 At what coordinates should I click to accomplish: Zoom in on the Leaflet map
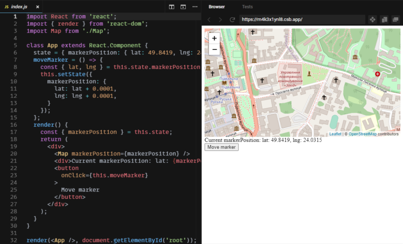214,38
